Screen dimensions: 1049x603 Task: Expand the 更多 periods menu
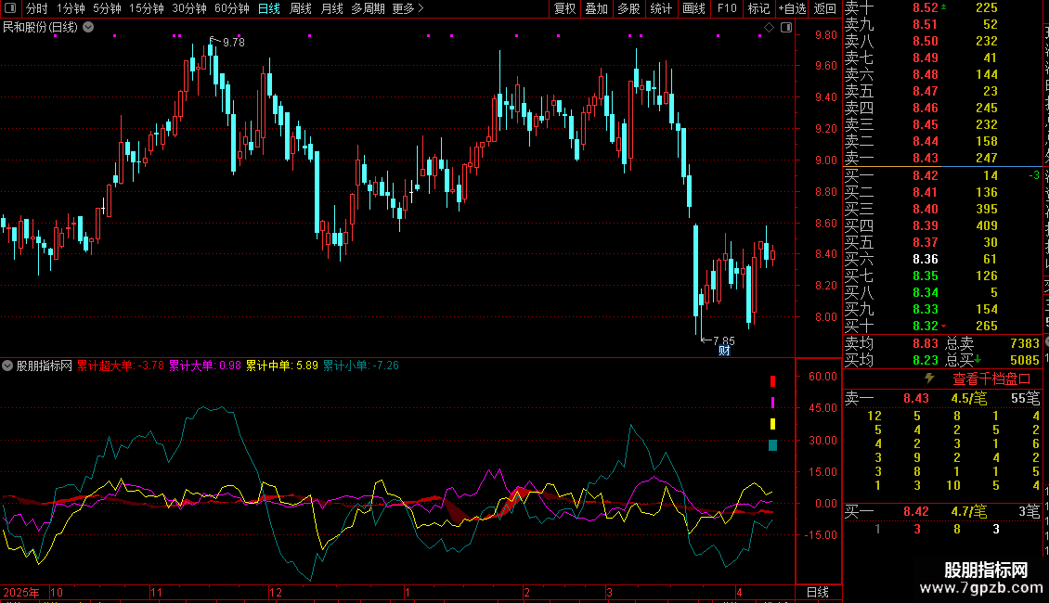click(408, 8)
